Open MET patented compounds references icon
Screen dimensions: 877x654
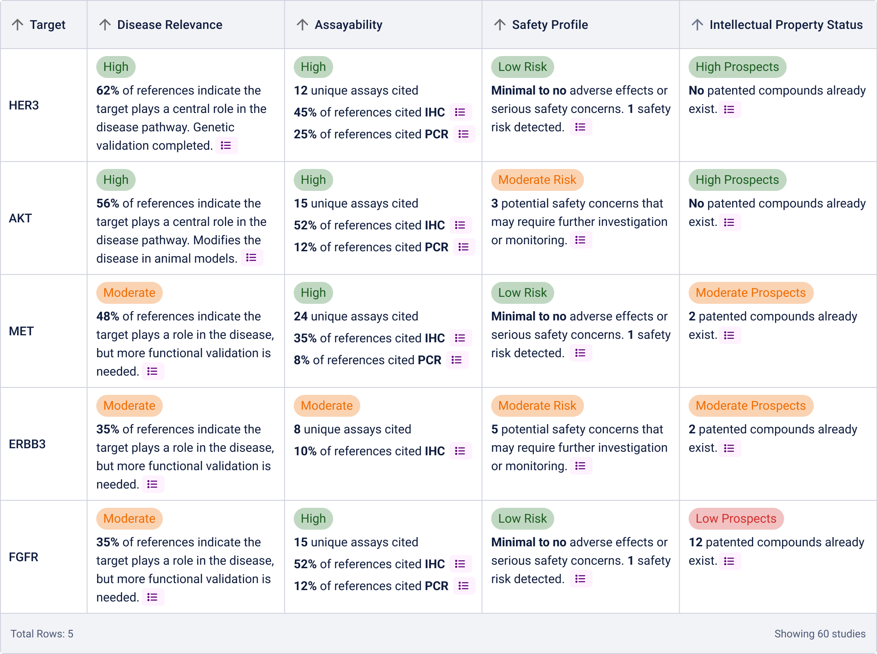[x=730, y=335]
